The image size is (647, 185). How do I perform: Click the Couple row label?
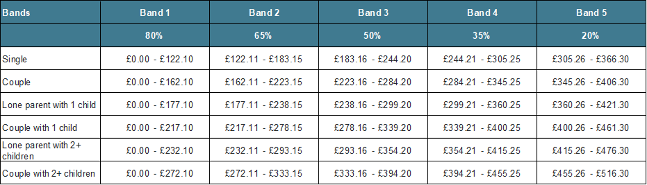[x=16, y=82]
